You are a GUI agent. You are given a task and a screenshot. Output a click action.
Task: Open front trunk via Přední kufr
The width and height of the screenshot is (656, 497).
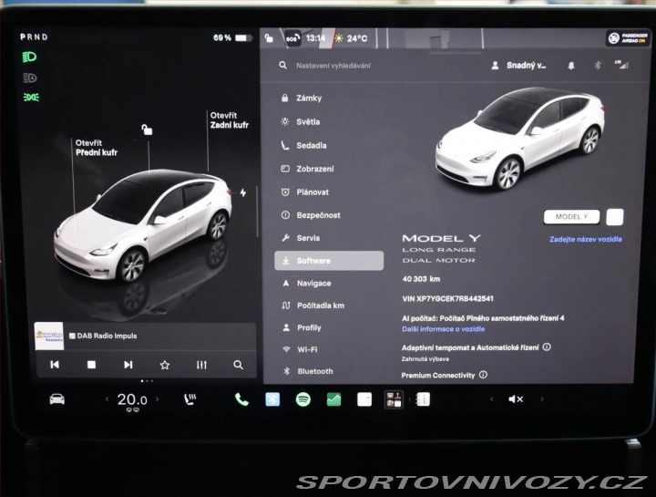point(97,148)
